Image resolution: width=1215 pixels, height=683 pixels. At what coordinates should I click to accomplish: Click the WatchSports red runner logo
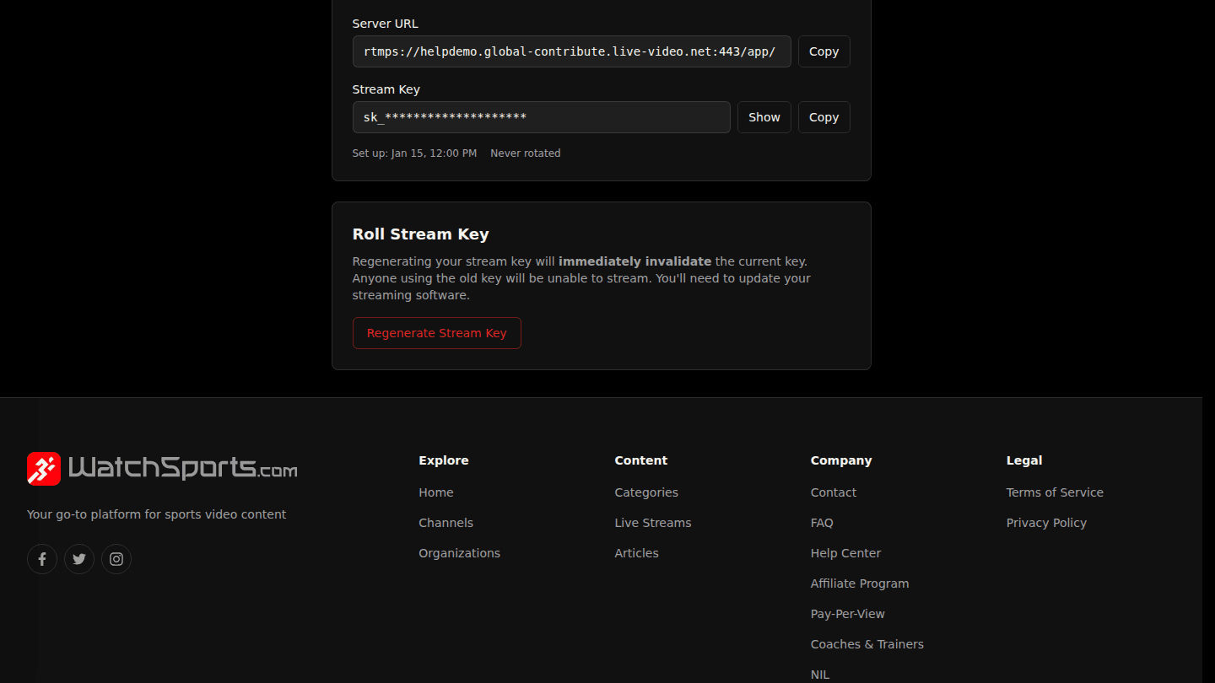click(x=44, y=469)
